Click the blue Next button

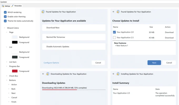click(154, 63)
